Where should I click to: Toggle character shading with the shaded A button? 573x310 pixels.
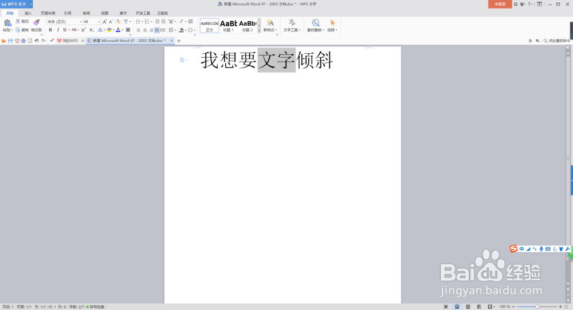click(x=128, y=30)
